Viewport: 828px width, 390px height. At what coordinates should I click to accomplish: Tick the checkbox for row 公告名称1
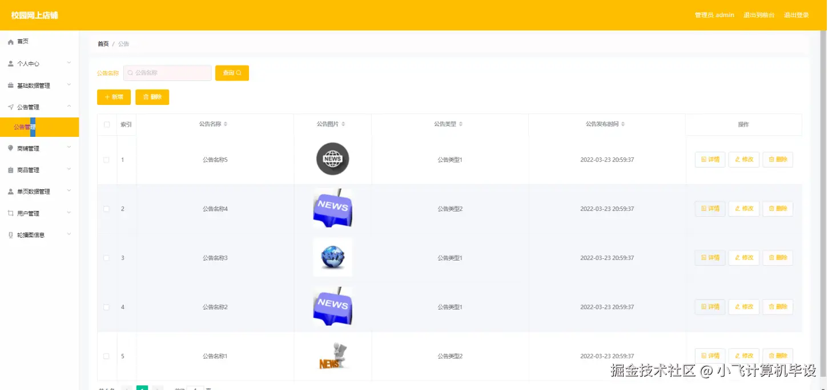pyautogui.click(x=106, y=356)
